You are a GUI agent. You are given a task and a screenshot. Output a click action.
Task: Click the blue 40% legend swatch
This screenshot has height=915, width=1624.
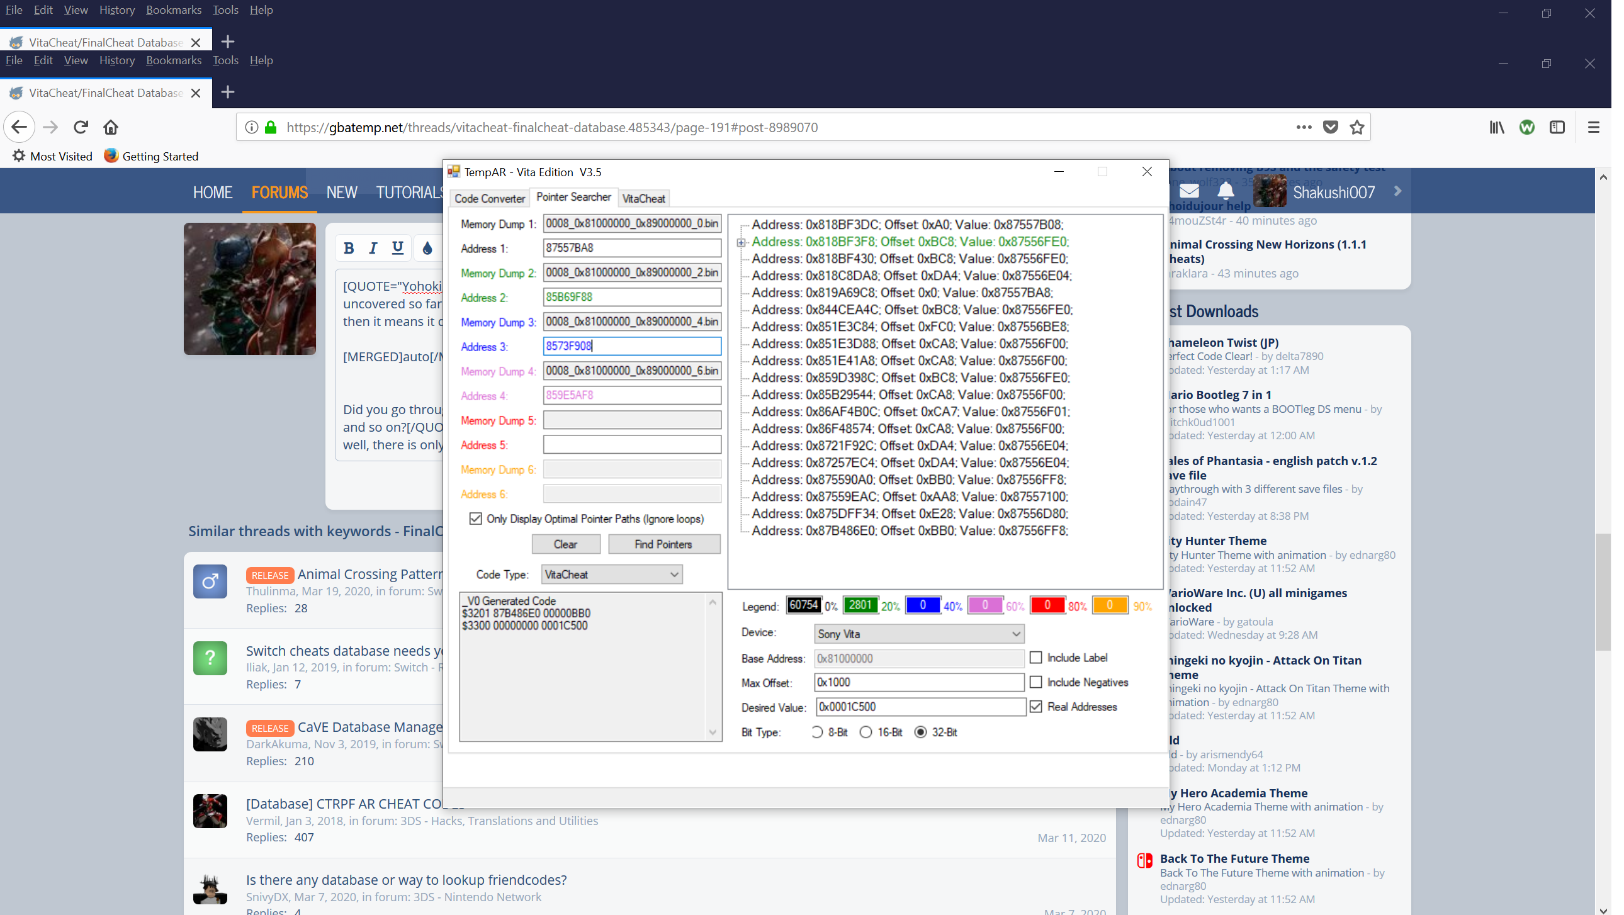tap(922, 605)
